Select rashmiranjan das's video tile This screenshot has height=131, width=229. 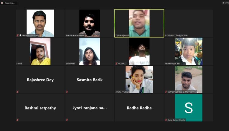coord(189,51)
